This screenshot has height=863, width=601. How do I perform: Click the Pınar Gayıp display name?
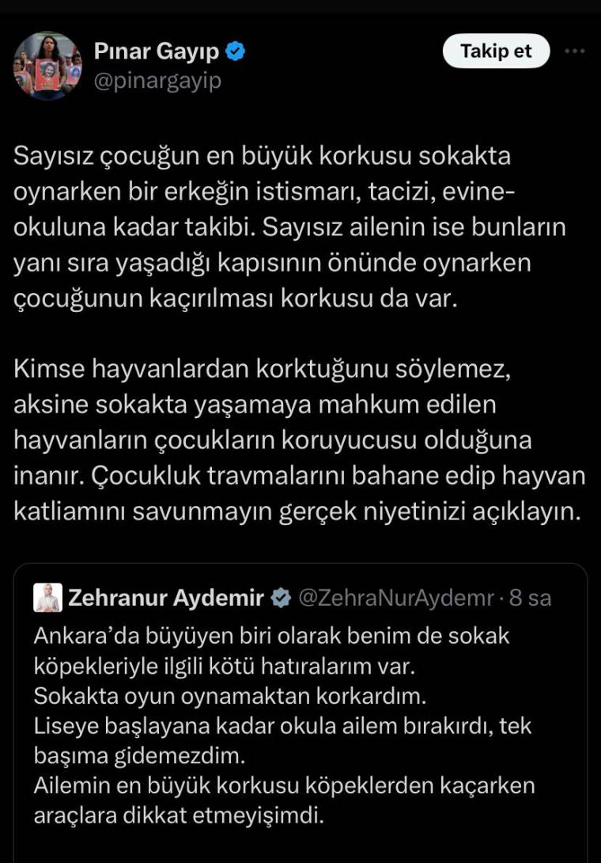157,52
